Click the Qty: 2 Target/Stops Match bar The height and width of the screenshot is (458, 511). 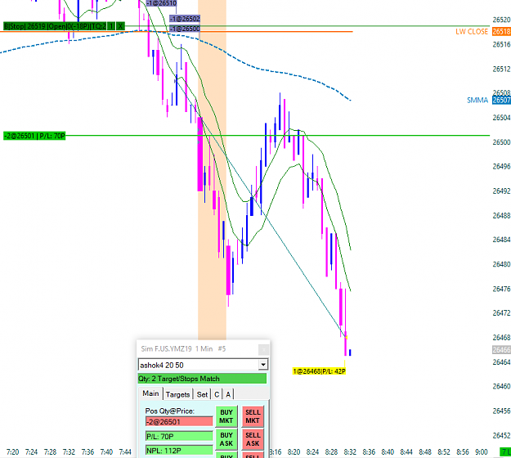click(202, 379)
